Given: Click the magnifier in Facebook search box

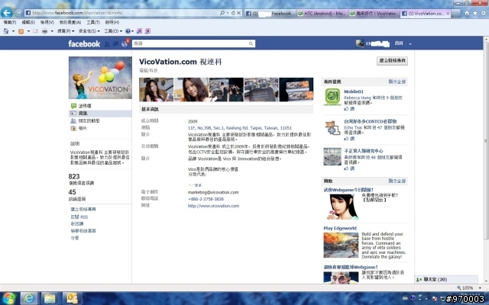Looking at the screenshot, I should coord(251,43).
